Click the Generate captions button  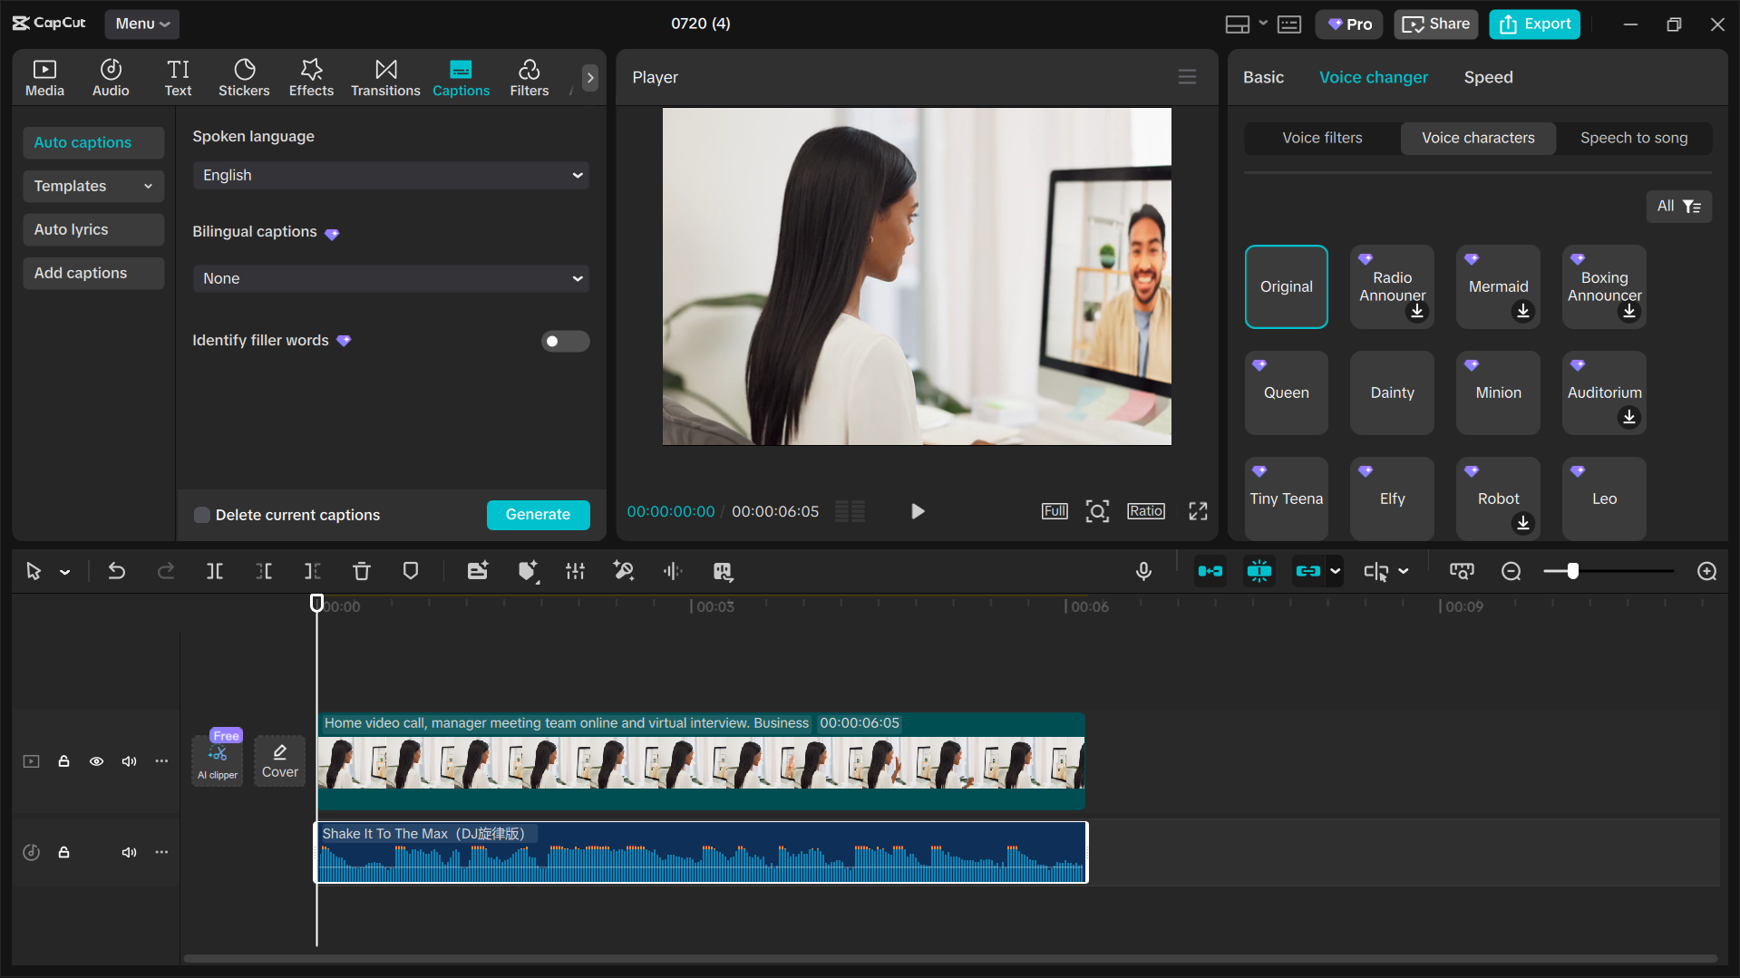pos(538,515)
